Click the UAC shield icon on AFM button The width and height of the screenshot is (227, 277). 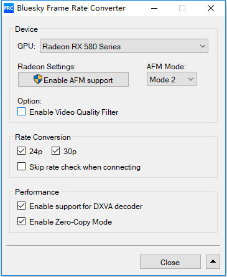38,79
